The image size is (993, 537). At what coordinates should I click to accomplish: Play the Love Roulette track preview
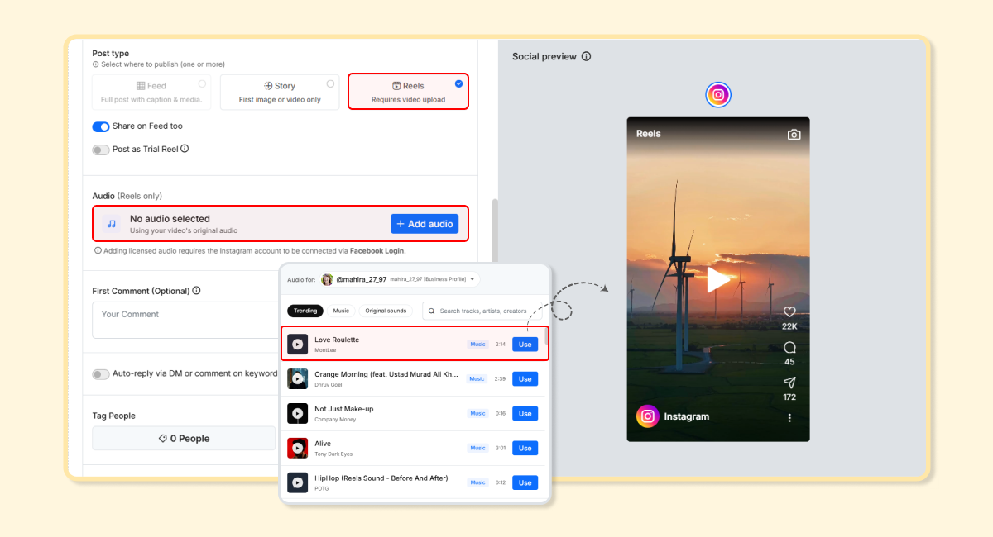pos(298,345)
